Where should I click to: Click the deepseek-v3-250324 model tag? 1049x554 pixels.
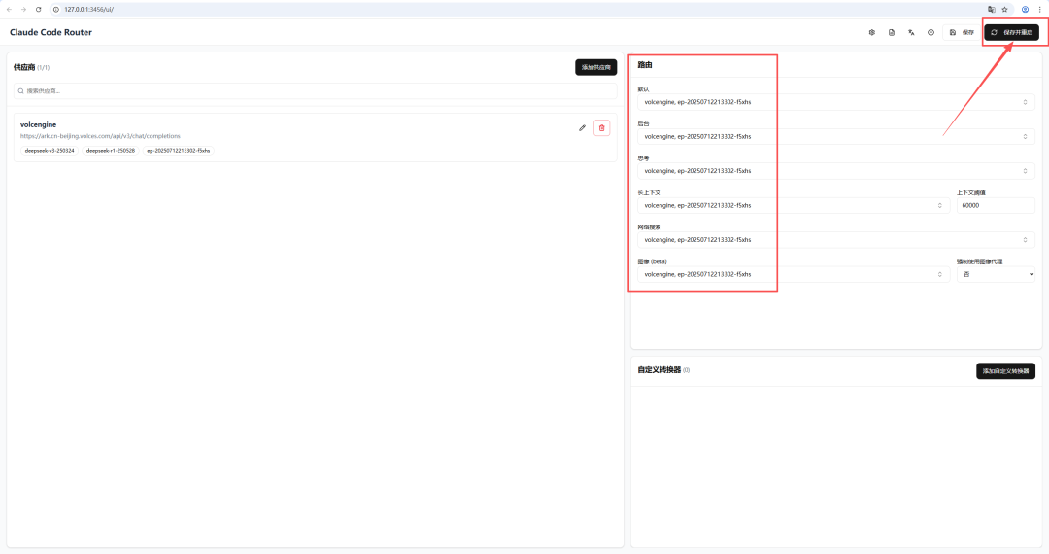50,151
